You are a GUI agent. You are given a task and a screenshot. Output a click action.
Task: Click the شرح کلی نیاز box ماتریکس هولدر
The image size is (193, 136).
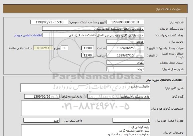coord(85,88)
